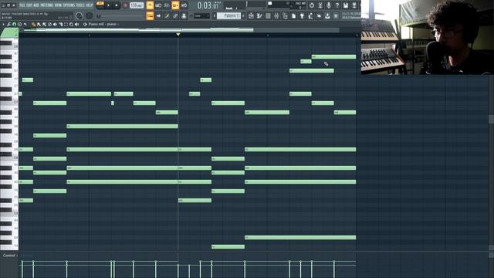Click the undo history circular-arrow icon
Image resolution: width=494 pixels, height=278 pixels.
[312, 5]
